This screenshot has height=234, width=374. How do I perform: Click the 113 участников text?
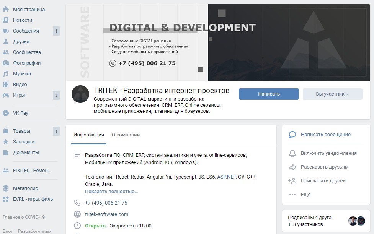(x=305, y=224)
